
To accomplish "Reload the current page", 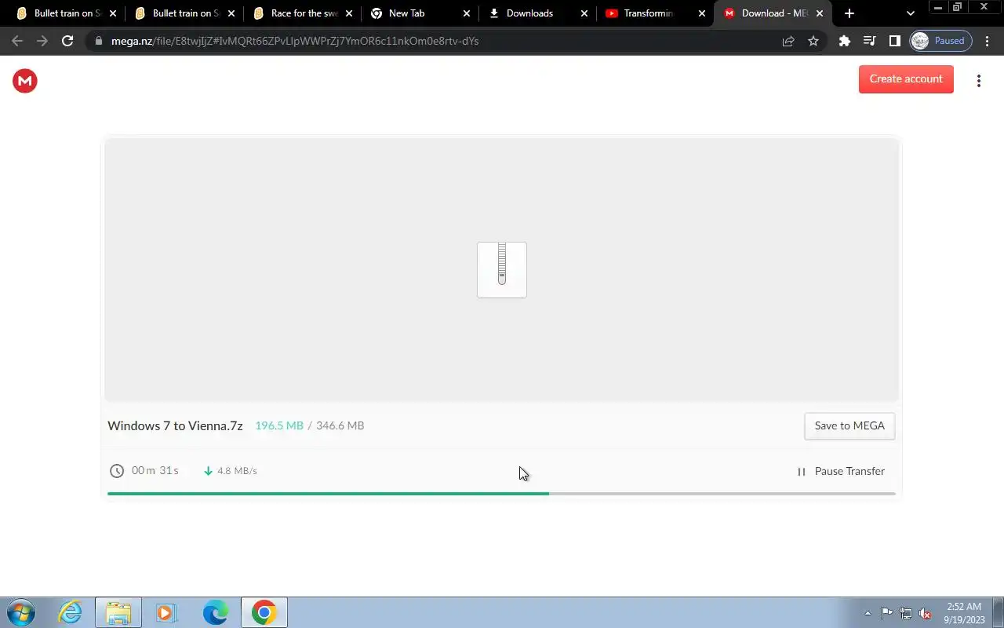I will [x=67, y=41].
